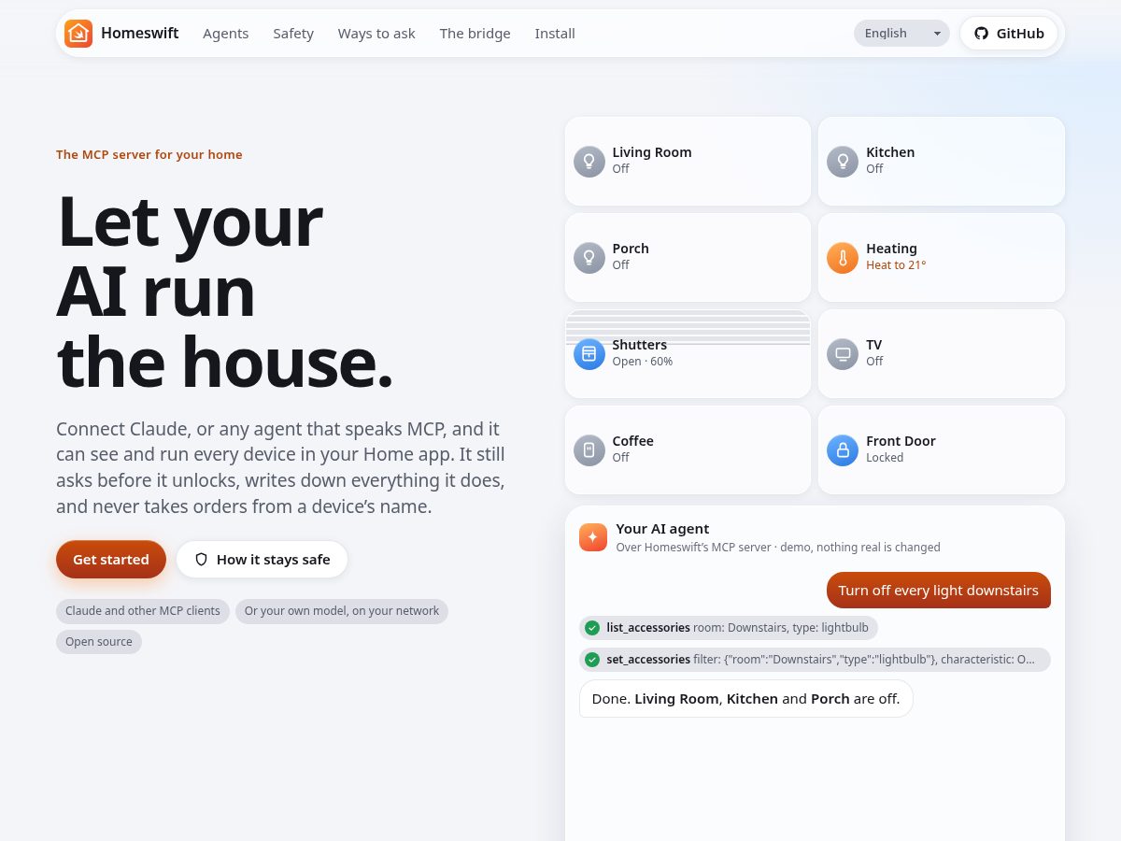This screenshot has width=1121, height=841.
Task: Toggle the Shutters tile
Action: (688, 354)
